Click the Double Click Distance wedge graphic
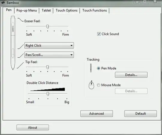Viewport: 162px width, 135px height. tap(48, 89)
